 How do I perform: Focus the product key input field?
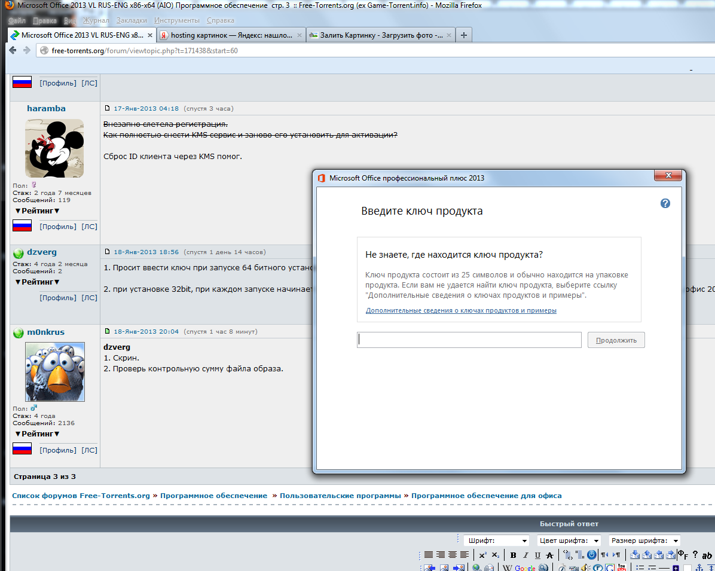pos(469,340)
